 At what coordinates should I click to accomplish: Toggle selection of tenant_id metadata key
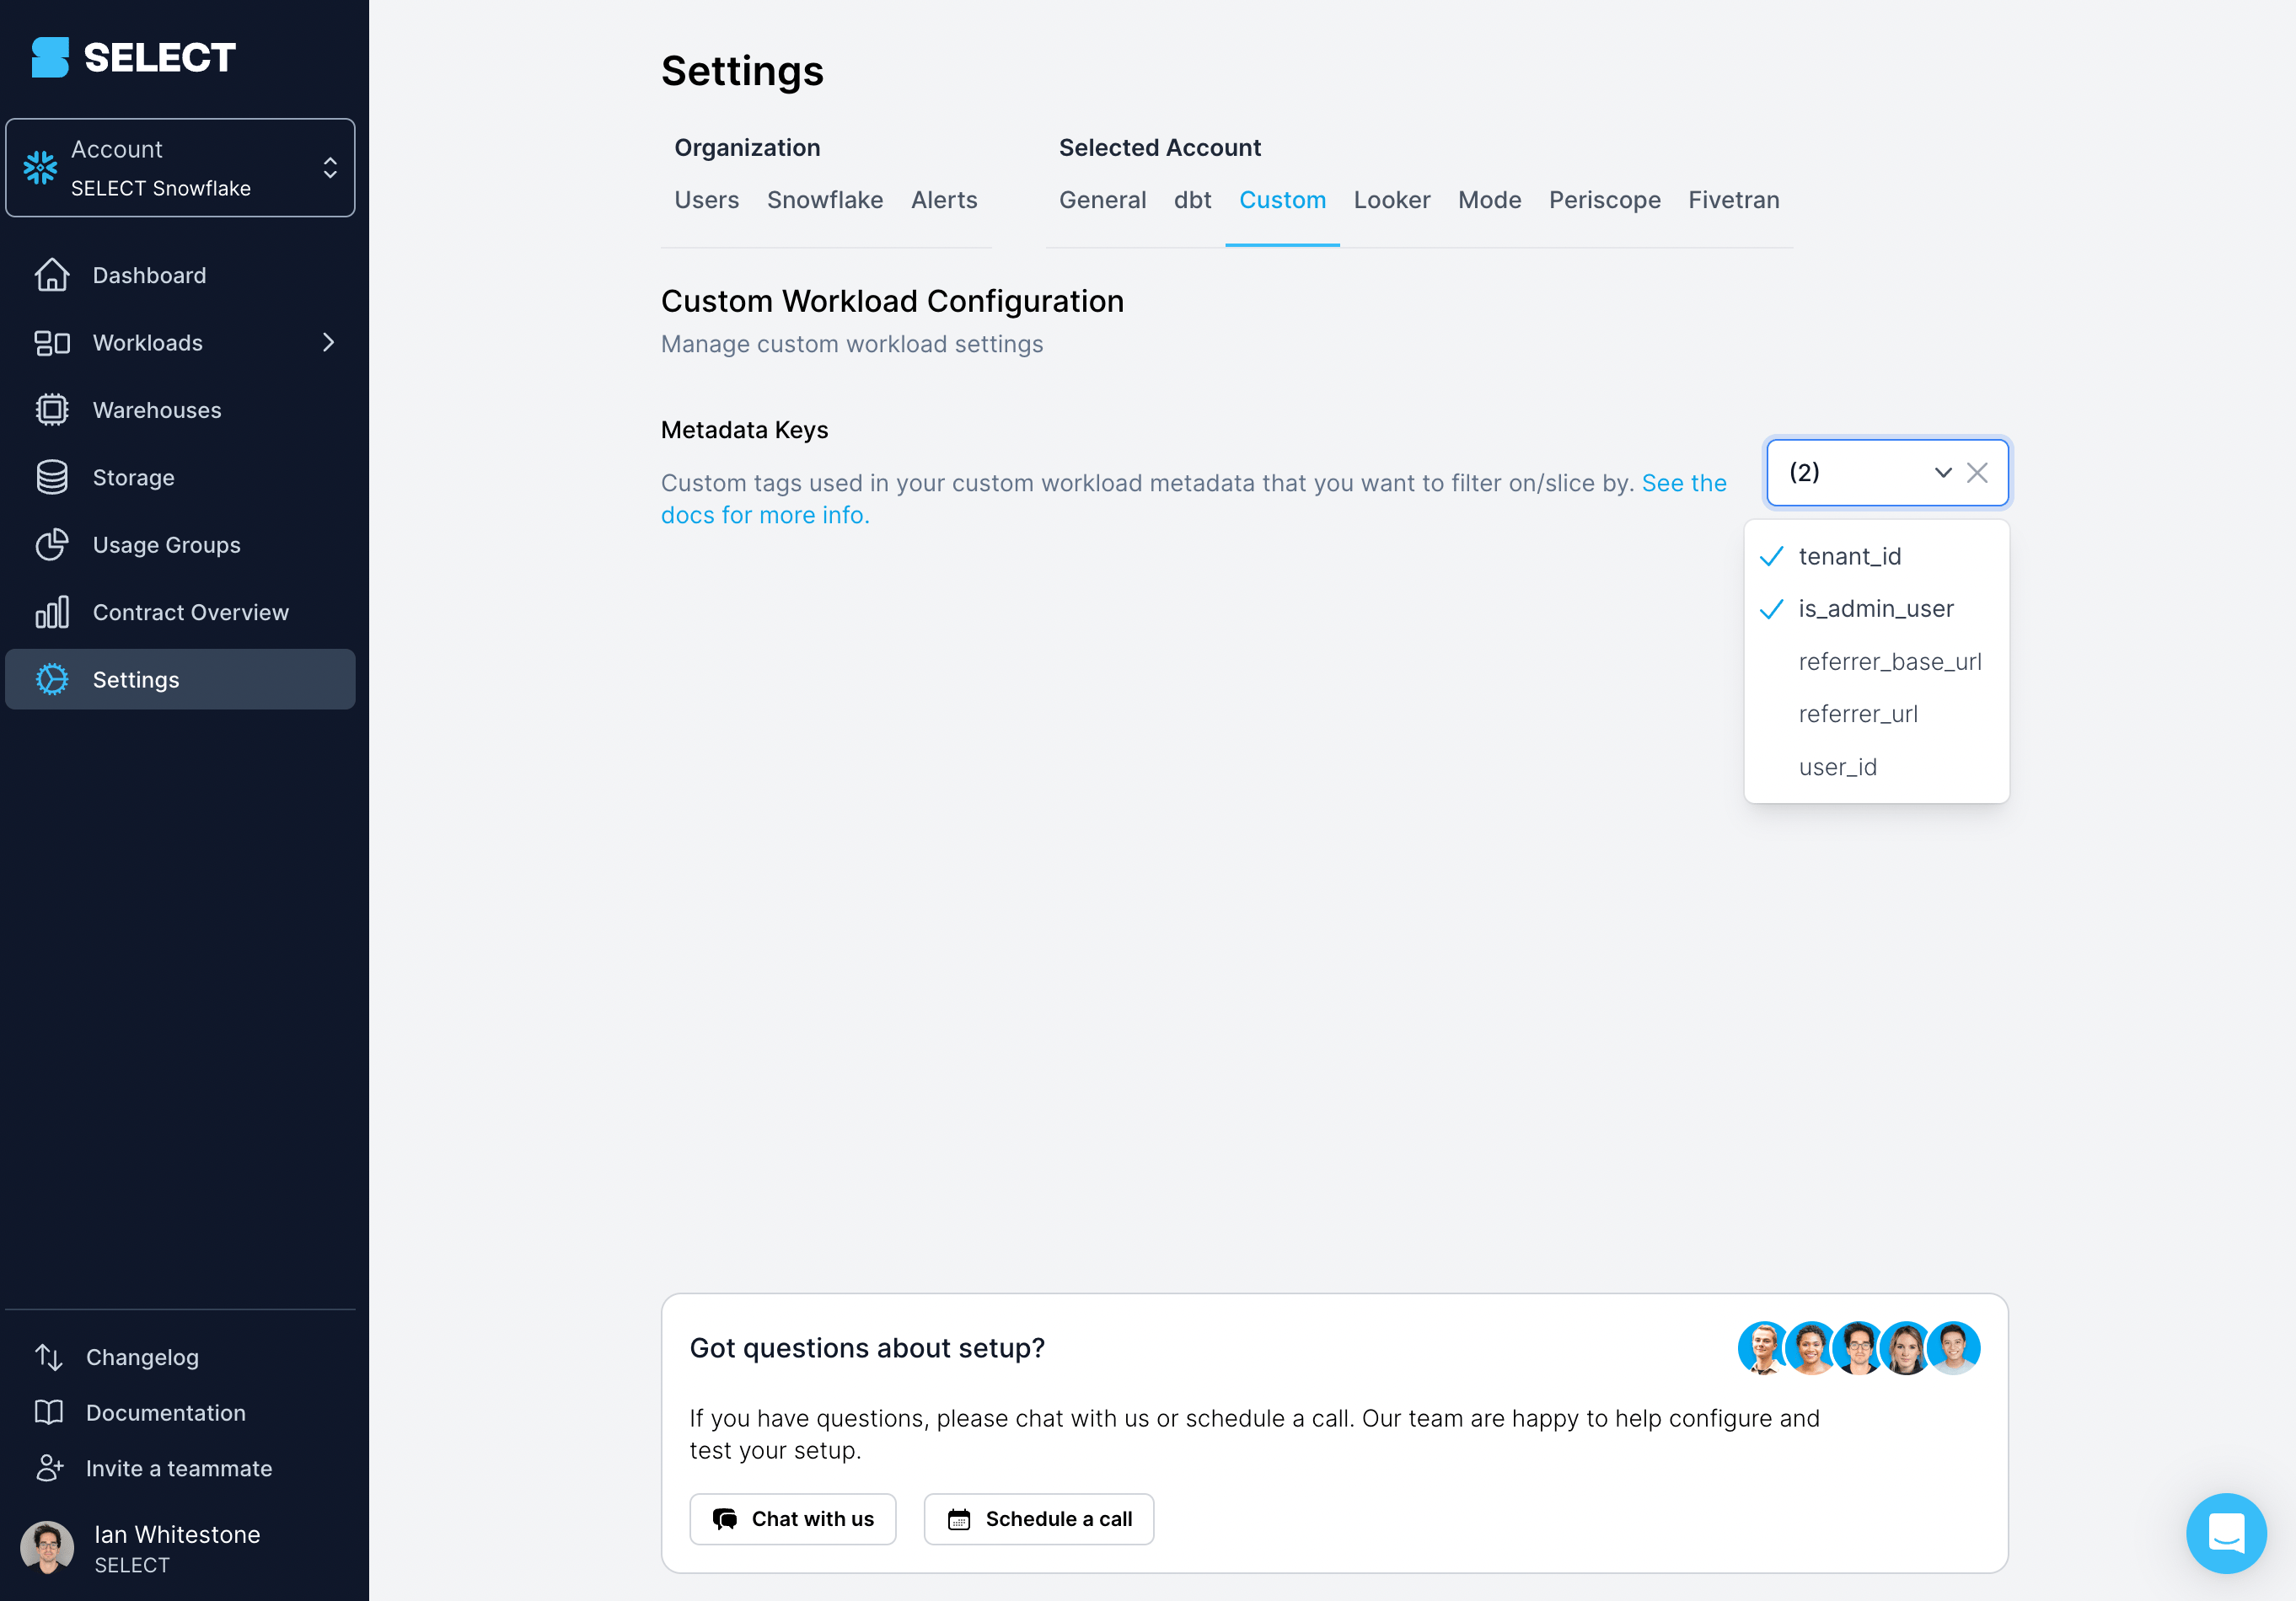(x=1875, y=556)
